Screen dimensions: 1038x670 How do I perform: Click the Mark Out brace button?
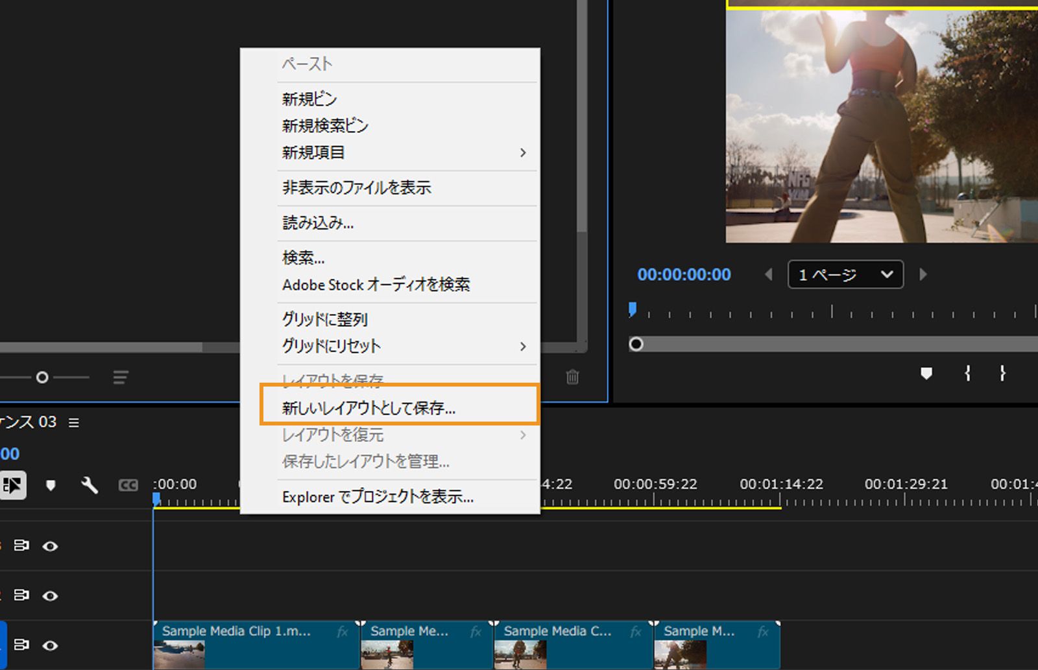point(1002,373)
